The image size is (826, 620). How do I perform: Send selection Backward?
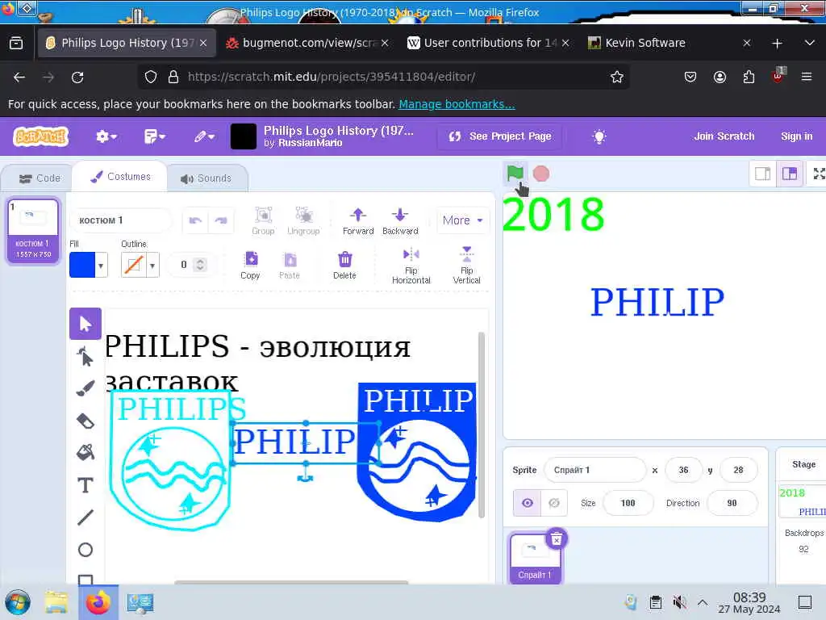pyautogui.click(x=400, y=220)
